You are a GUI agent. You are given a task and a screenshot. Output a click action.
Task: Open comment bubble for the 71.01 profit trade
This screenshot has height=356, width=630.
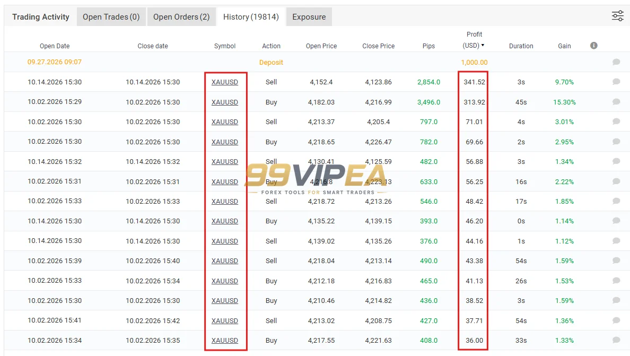pyautogui.click(x=616, y=121)
